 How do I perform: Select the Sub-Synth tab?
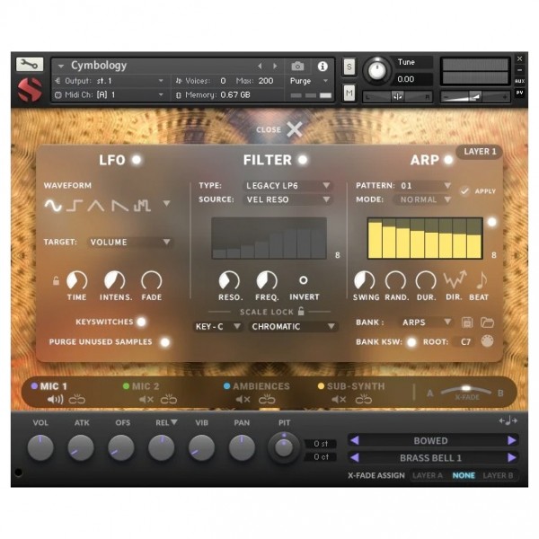click(351, 386)
